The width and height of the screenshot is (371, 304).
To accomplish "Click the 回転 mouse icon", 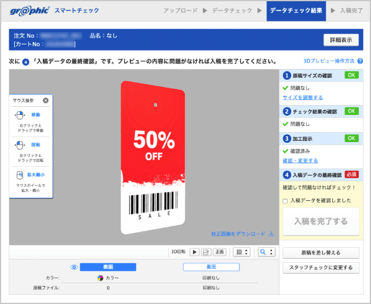I will point(20,145).
